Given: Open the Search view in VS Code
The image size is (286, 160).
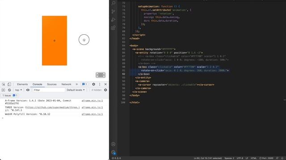Looking at the screenshot, I should pos(113,3).
